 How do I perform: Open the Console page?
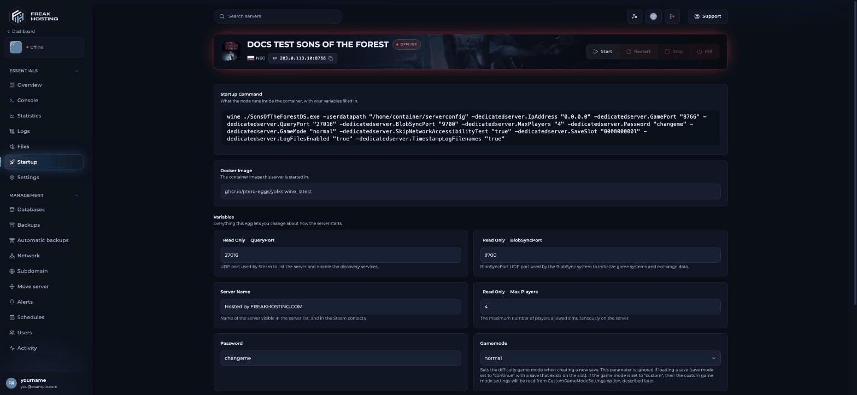44,101
